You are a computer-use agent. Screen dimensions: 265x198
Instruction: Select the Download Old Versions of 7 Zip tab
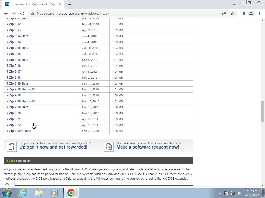pyautogui.click(x=33, y=4)
